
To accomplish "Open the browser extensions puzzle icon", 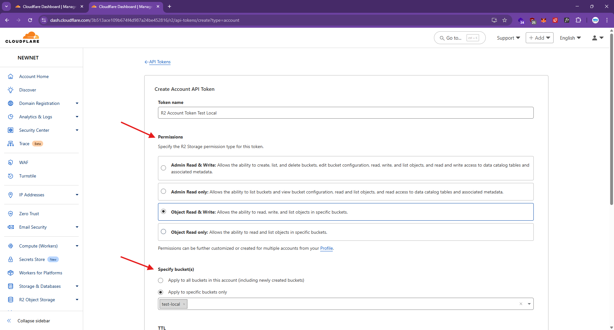I will point(578,20).
